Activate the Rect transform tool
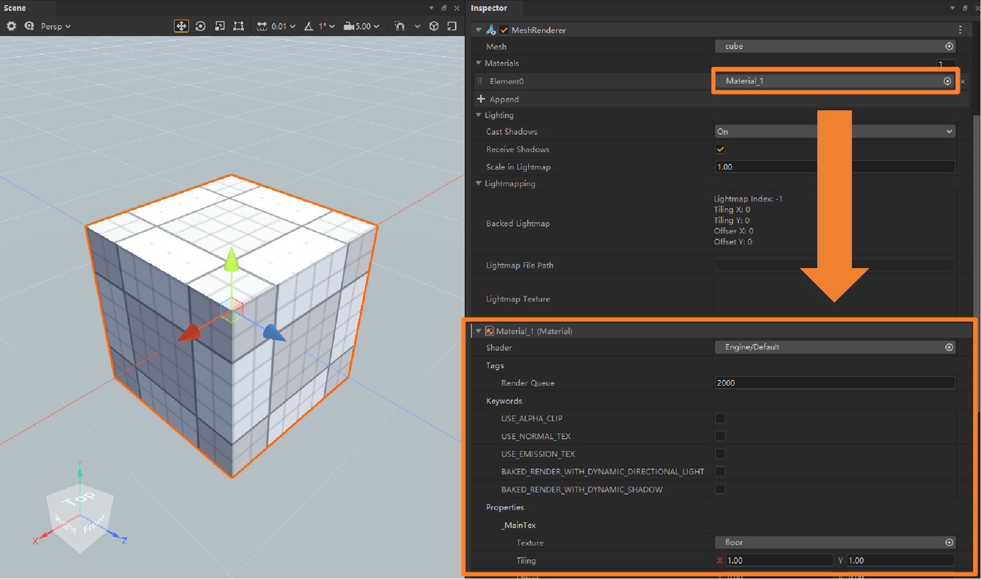Image resolution: width=981 pixels, height=579 pixels. point(238,26)
